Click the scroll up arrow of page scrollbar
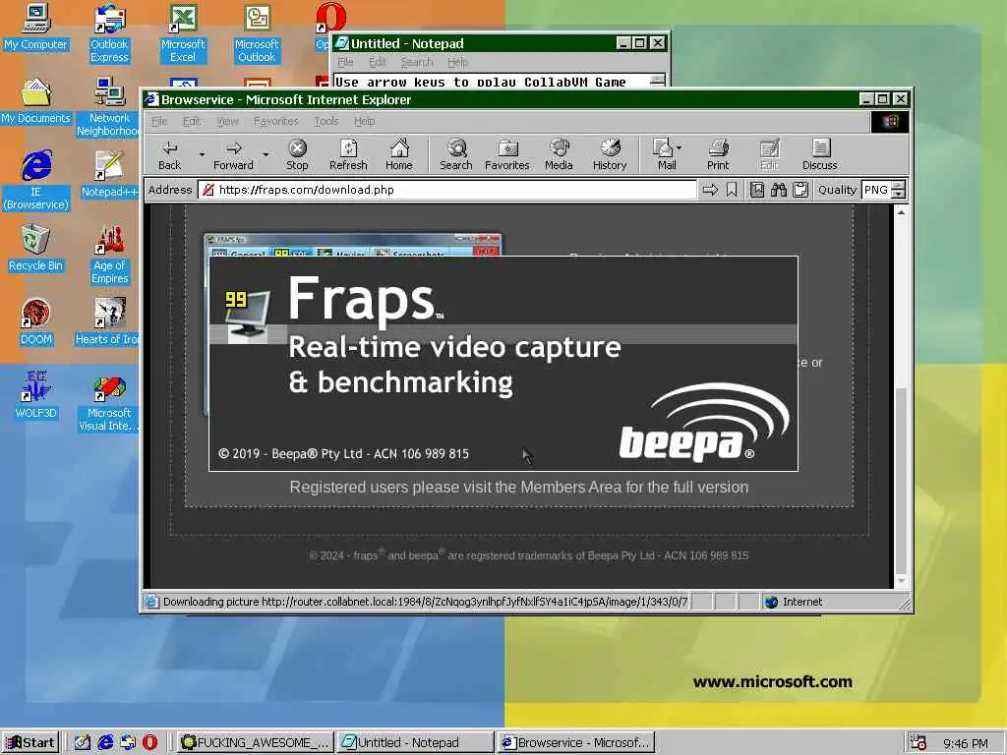The height and width of the screenshot is (755, 1007). 901,212
